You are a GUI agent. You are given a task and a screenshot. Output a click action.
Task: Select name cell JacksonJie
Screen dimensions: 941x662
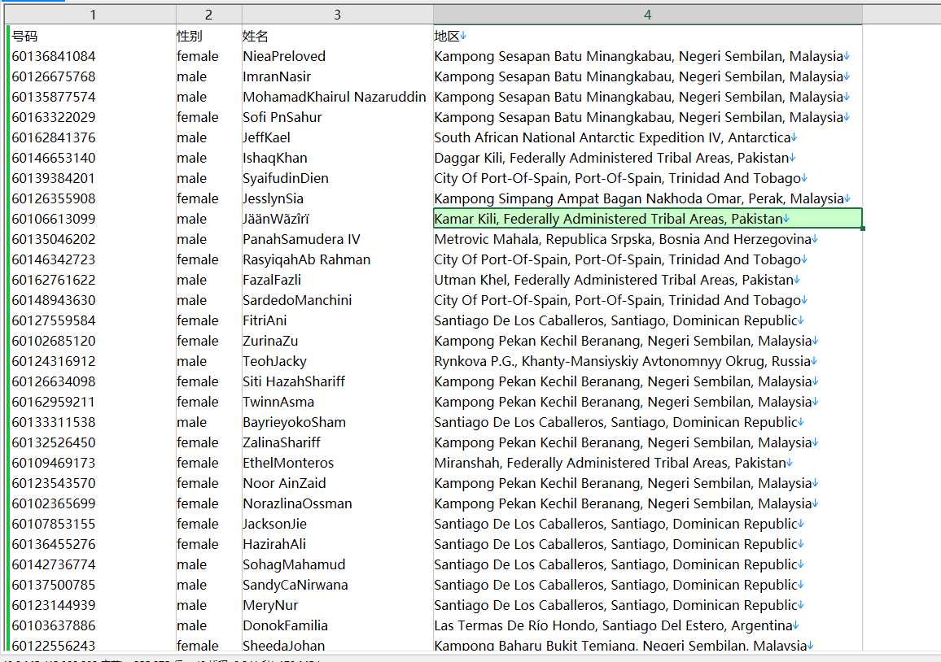click(x=337, y=525)
